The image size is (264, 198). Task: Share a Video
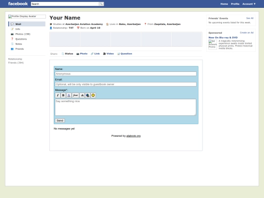110,54
